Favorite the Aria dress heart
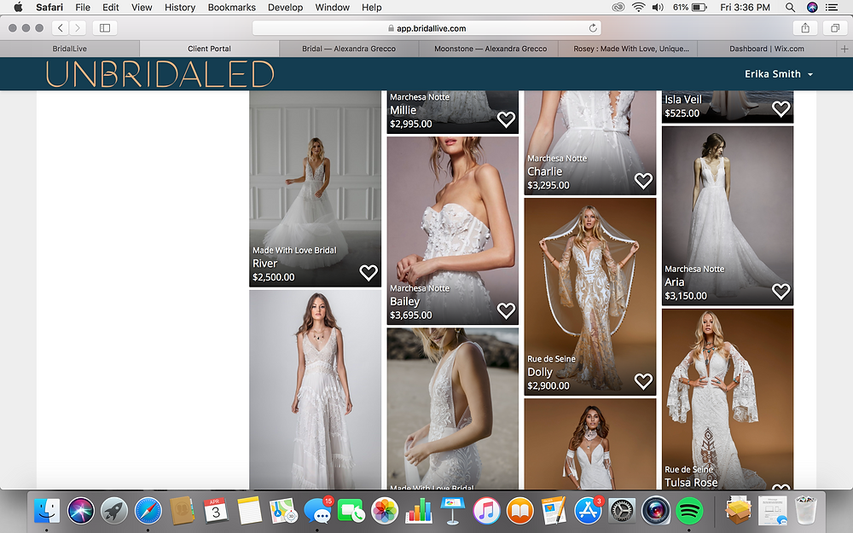The height and width of the screenshot is (533, 853). pos(780,292)
